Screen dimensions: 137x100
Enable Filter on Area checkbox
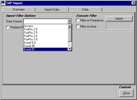(x=78, y=26)
